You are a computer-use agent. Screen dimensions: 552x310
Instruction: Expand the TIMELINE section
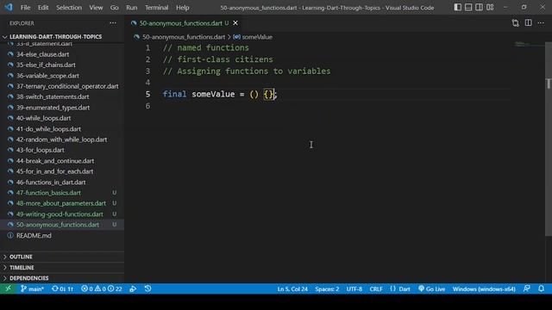click(x=62, y=268)
